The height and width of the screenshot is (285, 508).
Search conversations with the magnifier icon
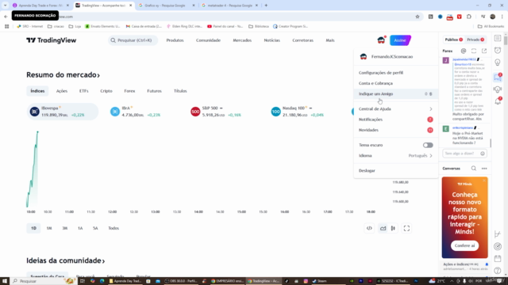(x=474, y=169)
